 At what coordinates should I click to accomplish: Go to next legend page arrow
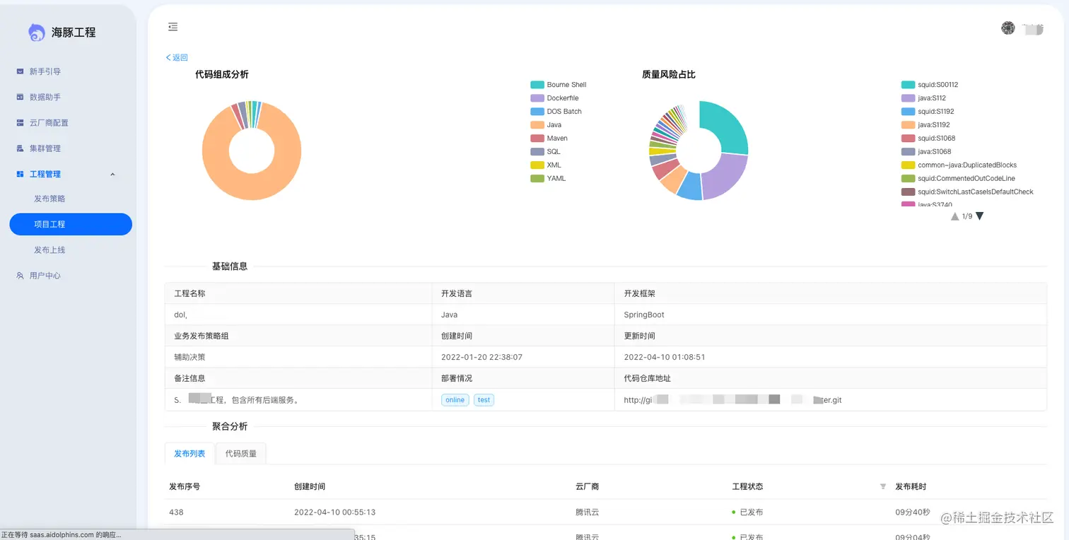pyautogui.click(x=979, y=216)
